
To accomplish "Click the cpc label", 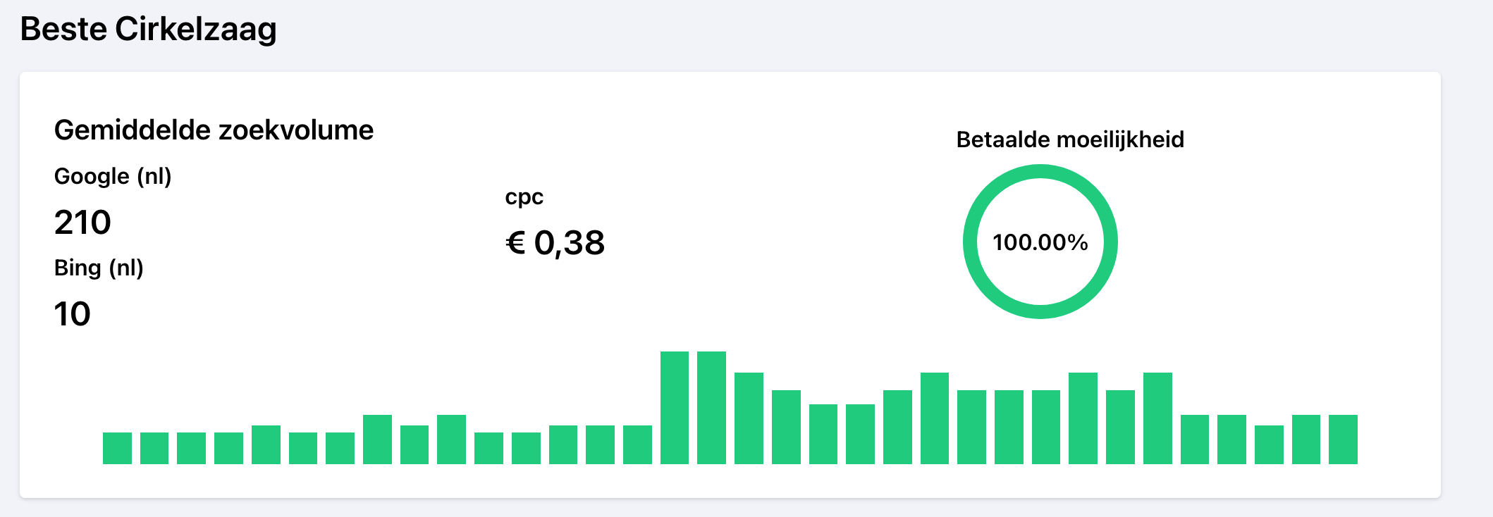I will [524, 197].
